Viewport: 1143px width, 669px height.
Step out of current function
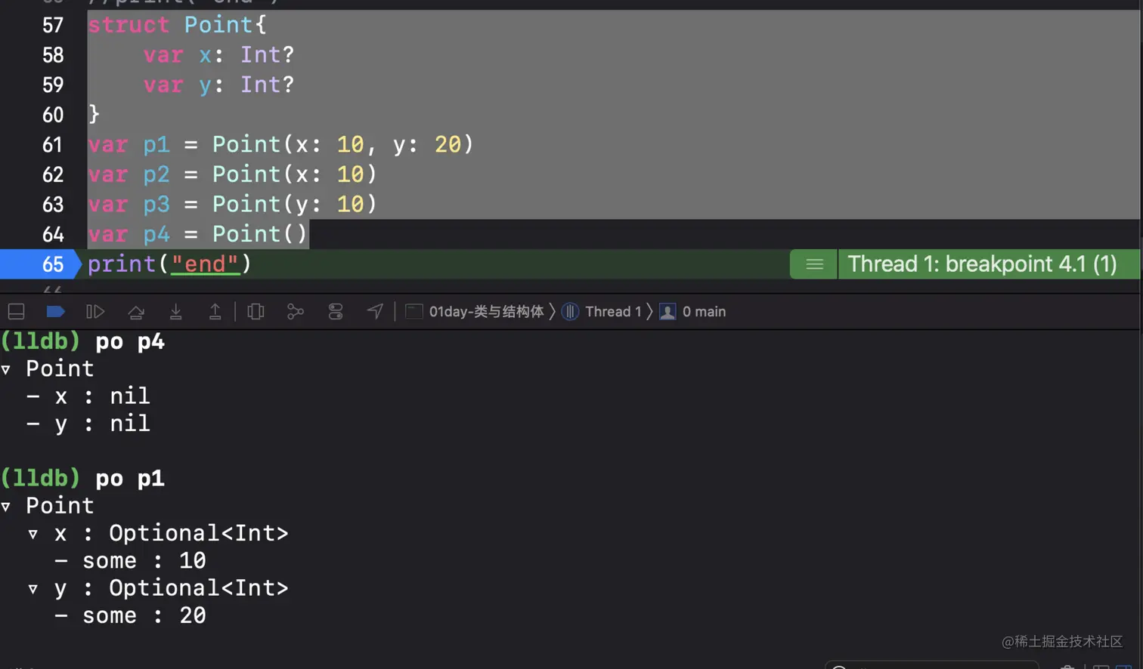[x=215, y=311]
